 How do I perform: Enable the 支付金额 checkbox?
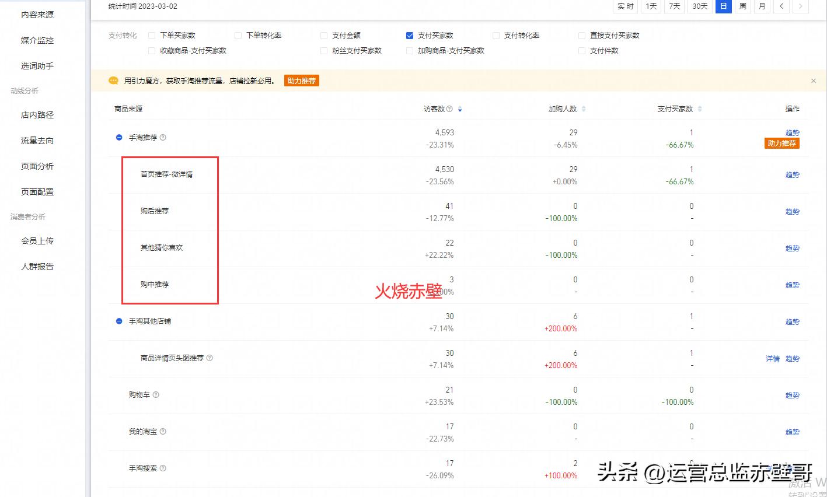pos(323,35)
